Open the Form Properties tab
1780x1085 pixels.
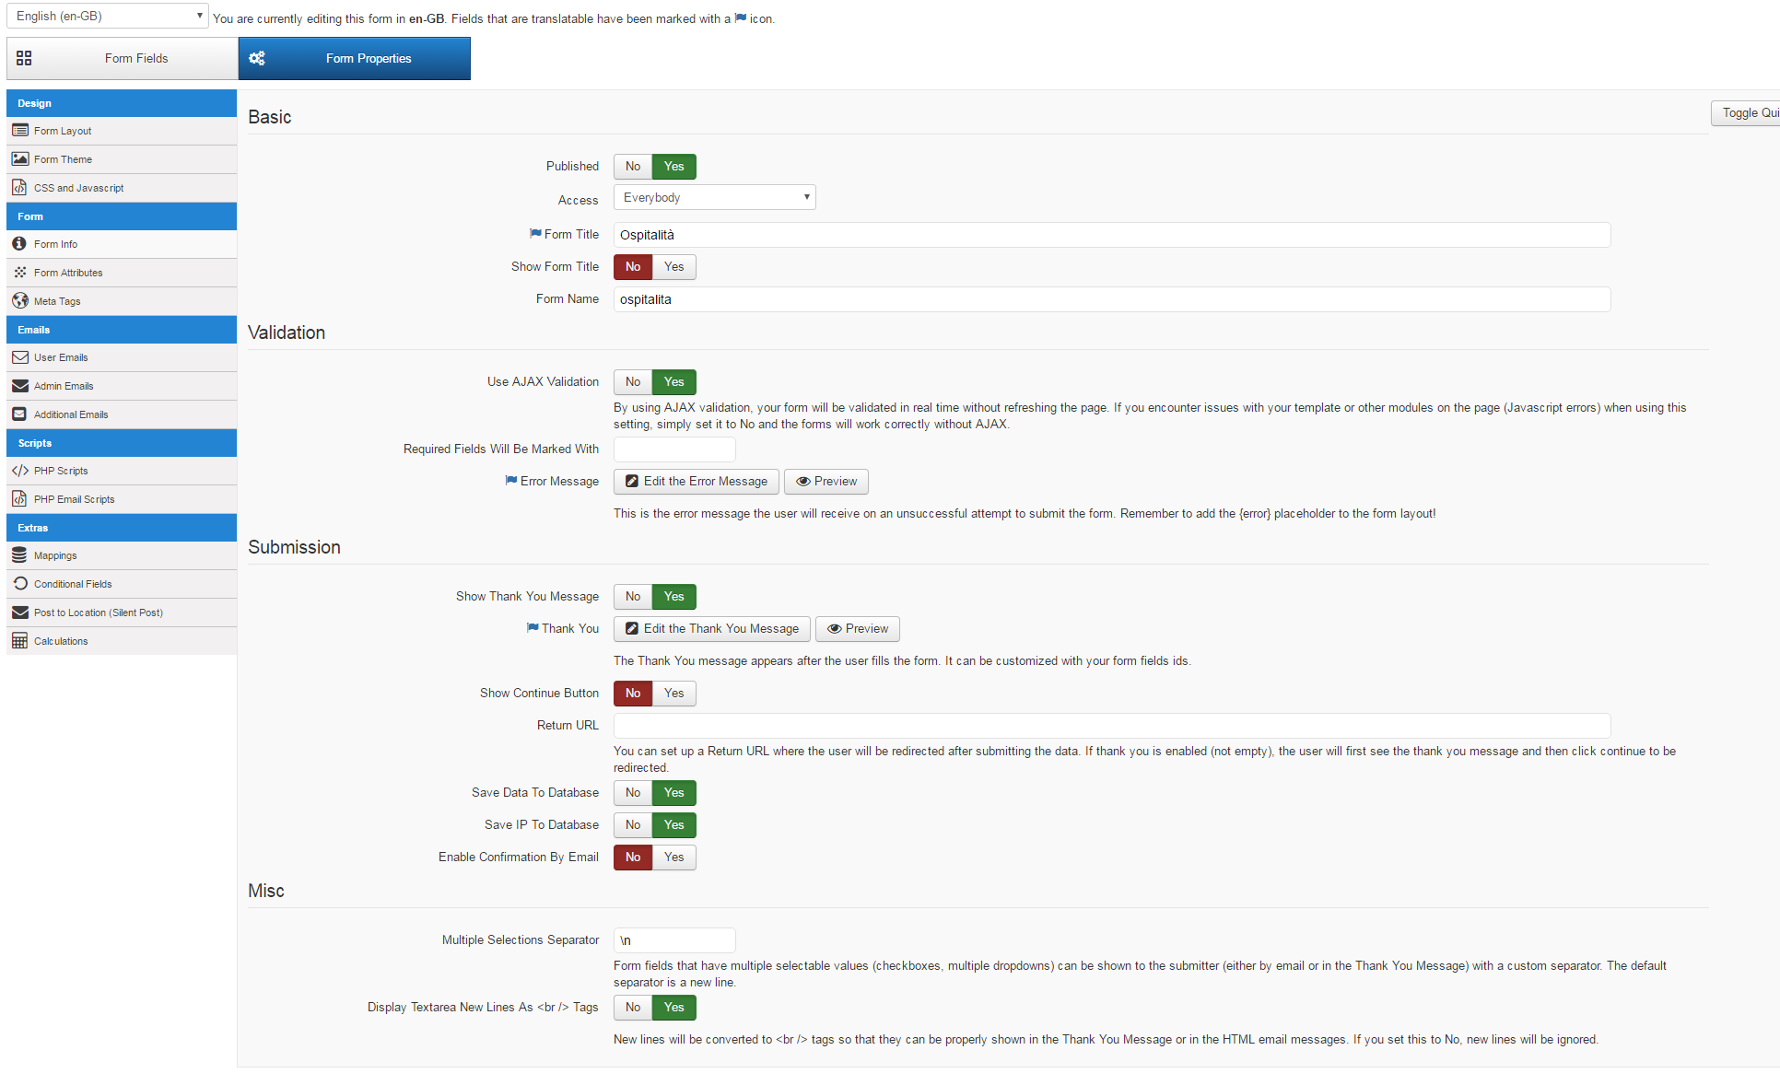coord(355,58)
